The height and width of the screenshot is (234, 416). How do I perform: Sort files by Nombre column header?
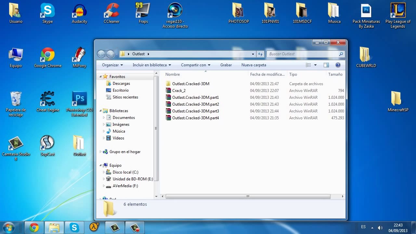(x=206, y=74)
